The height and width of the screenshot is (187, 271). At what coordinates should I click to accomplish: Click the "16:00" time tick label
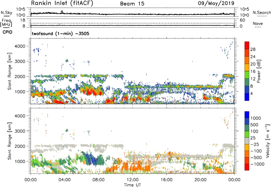point(166,180)
